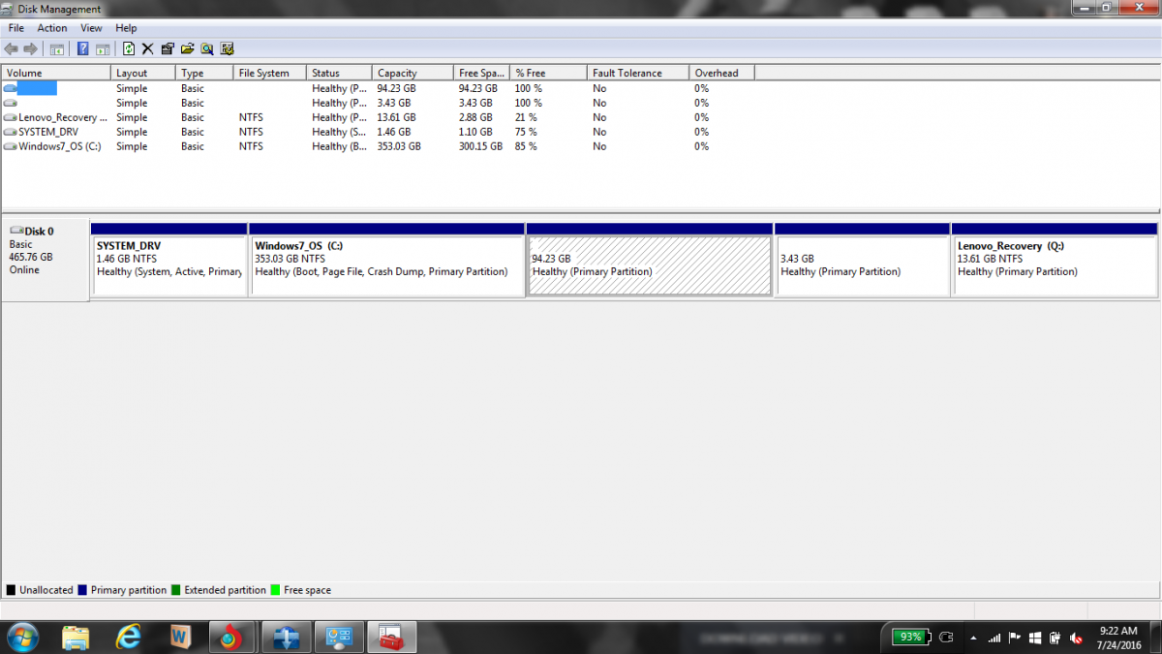Sort by the % Free column header

click(548, 73)
